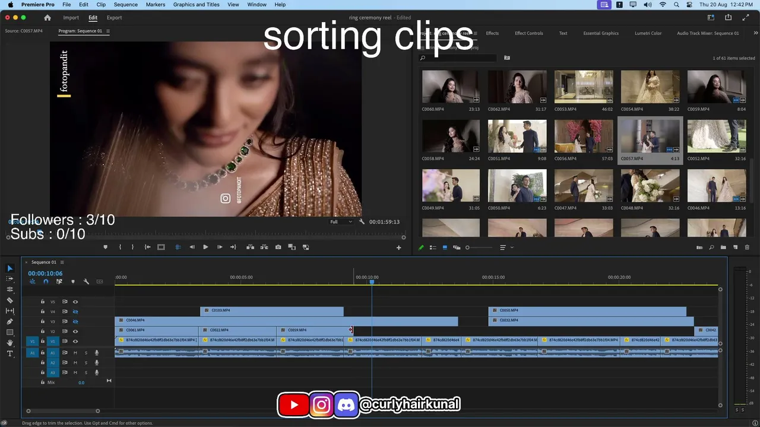Toggle V5 track output eye

(x=75, y=302)
